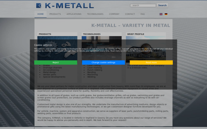This screenshot has height=129, width=207.
Task: Open the Air-conditioning link
Action: 51,70
